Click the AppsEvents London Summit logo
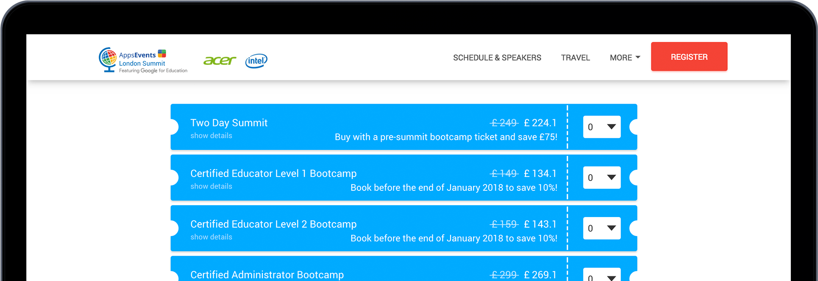The image size is (818, 281). pos(142,58)
